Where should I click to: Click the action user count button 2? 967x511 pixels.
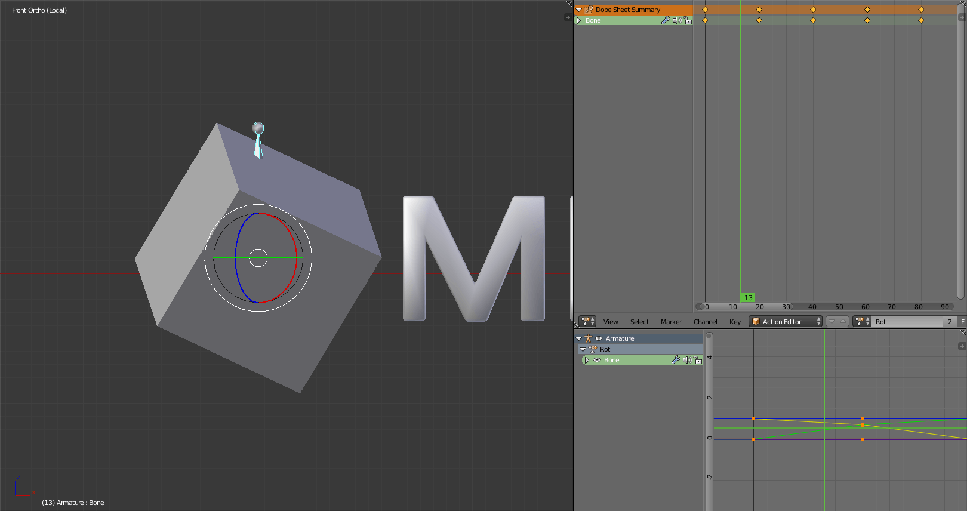[950, 321]
